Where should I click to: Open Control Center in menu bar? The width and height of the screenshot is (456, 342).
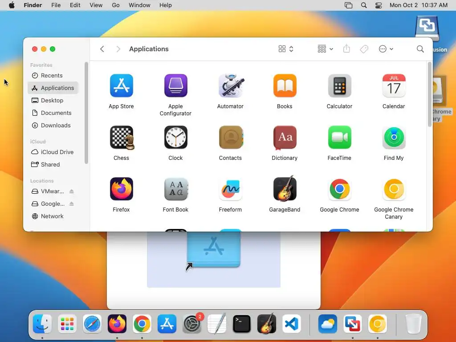coord(379,5)
